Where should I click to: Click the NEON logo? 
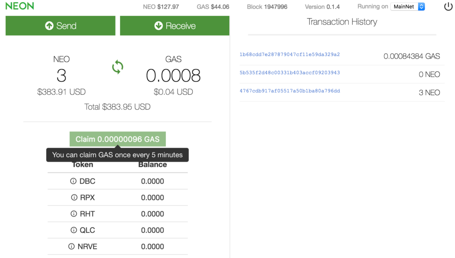click(20, 6)
